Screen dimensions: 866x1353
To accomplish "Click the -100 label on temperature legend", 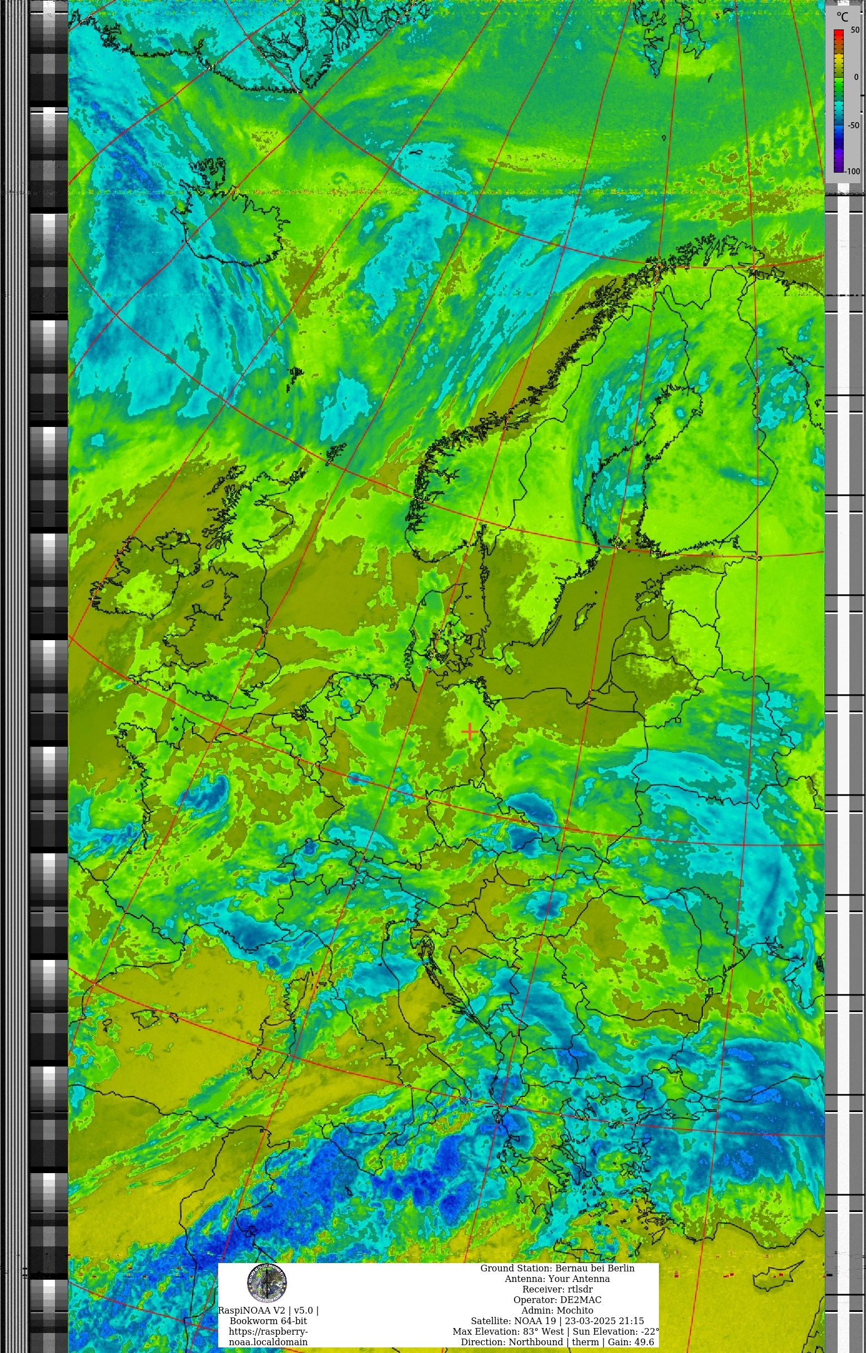I will (853, 172).
